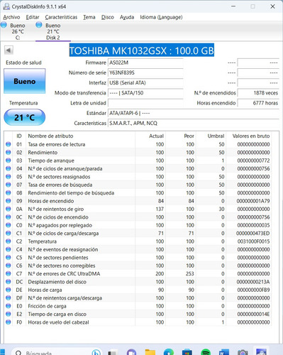Click the empty Letra de unidad field
The image size is (283, 355).
click(x=145, y=103)
